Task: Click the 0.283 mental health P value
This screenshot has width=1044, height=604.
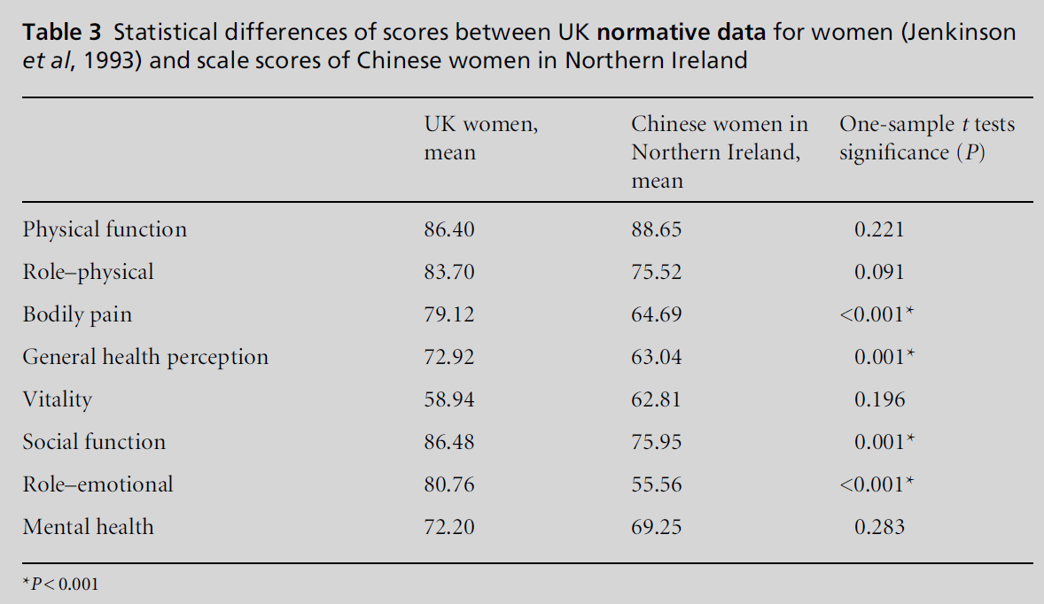Action: click(x=879, y=527)
